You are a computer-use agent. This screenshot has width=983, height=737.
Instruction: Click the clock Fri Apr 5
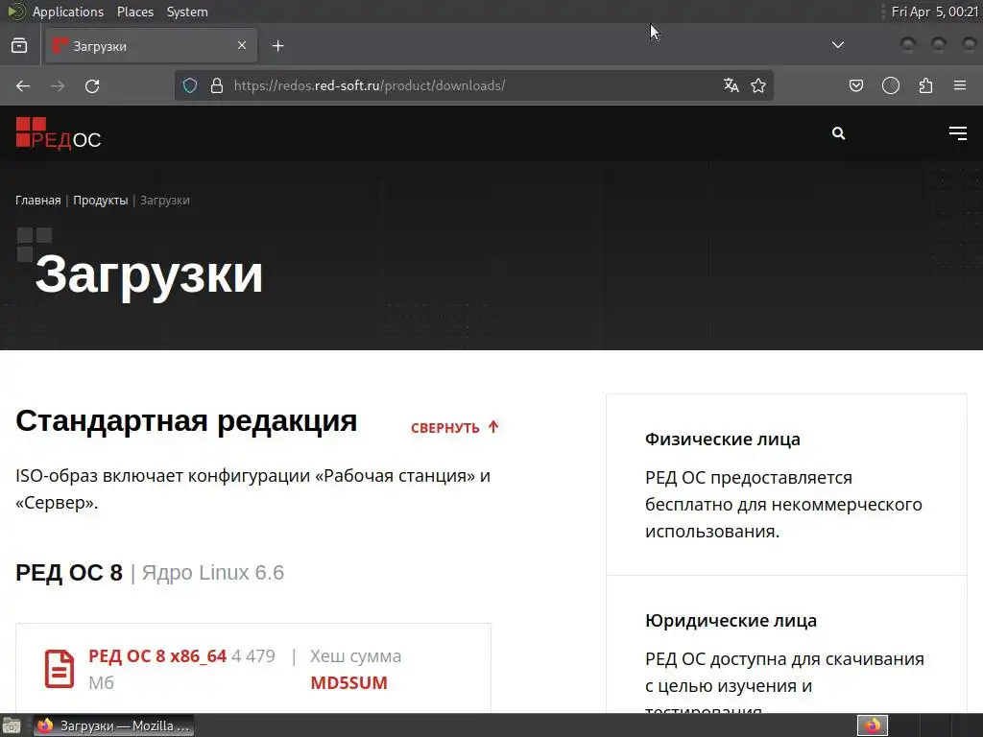point(935,12)
